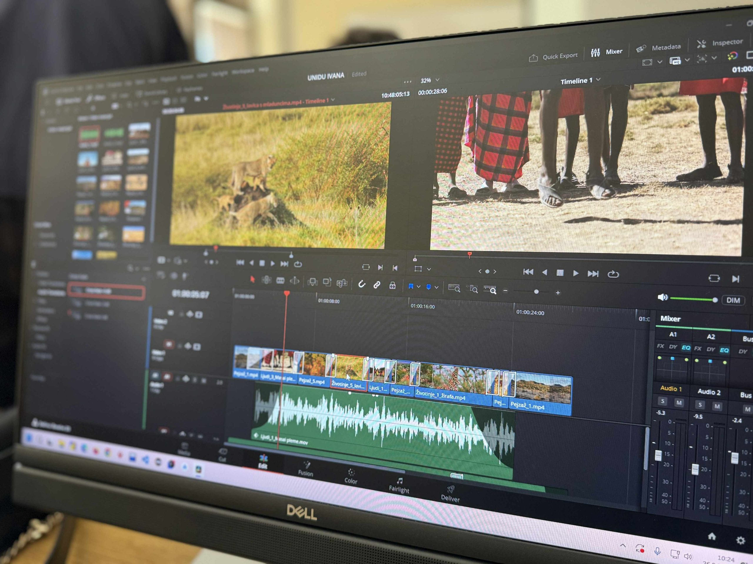This screenshot has width=753, height=564.
Task: Select the Pejzaž_1.mp4 clip on timeline
Action: pyautogui.click(x=540, y=393)
